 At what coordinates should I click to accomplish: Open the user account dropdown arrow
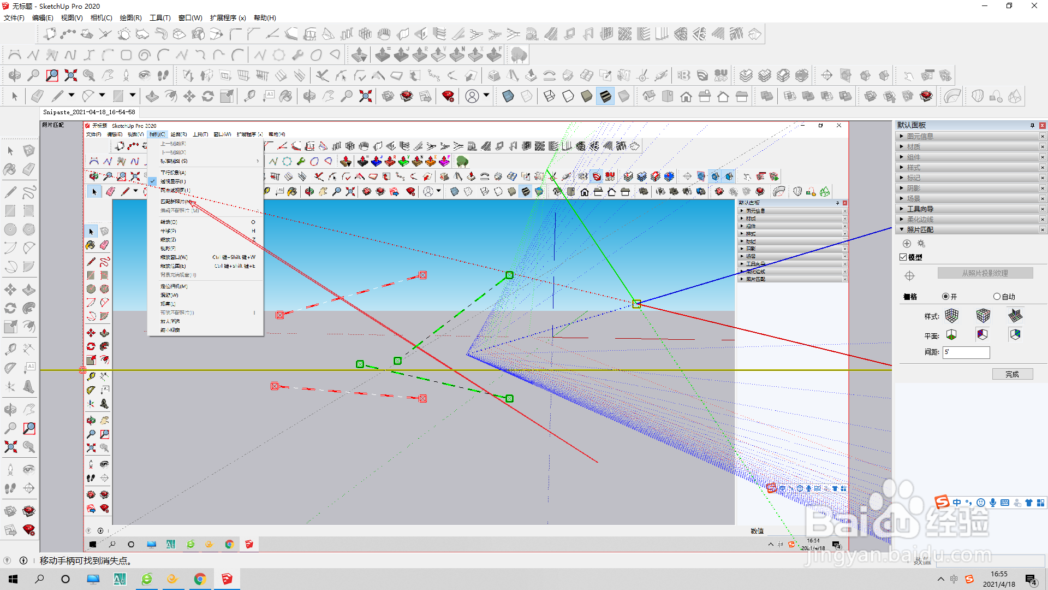[x=486, y=96]
